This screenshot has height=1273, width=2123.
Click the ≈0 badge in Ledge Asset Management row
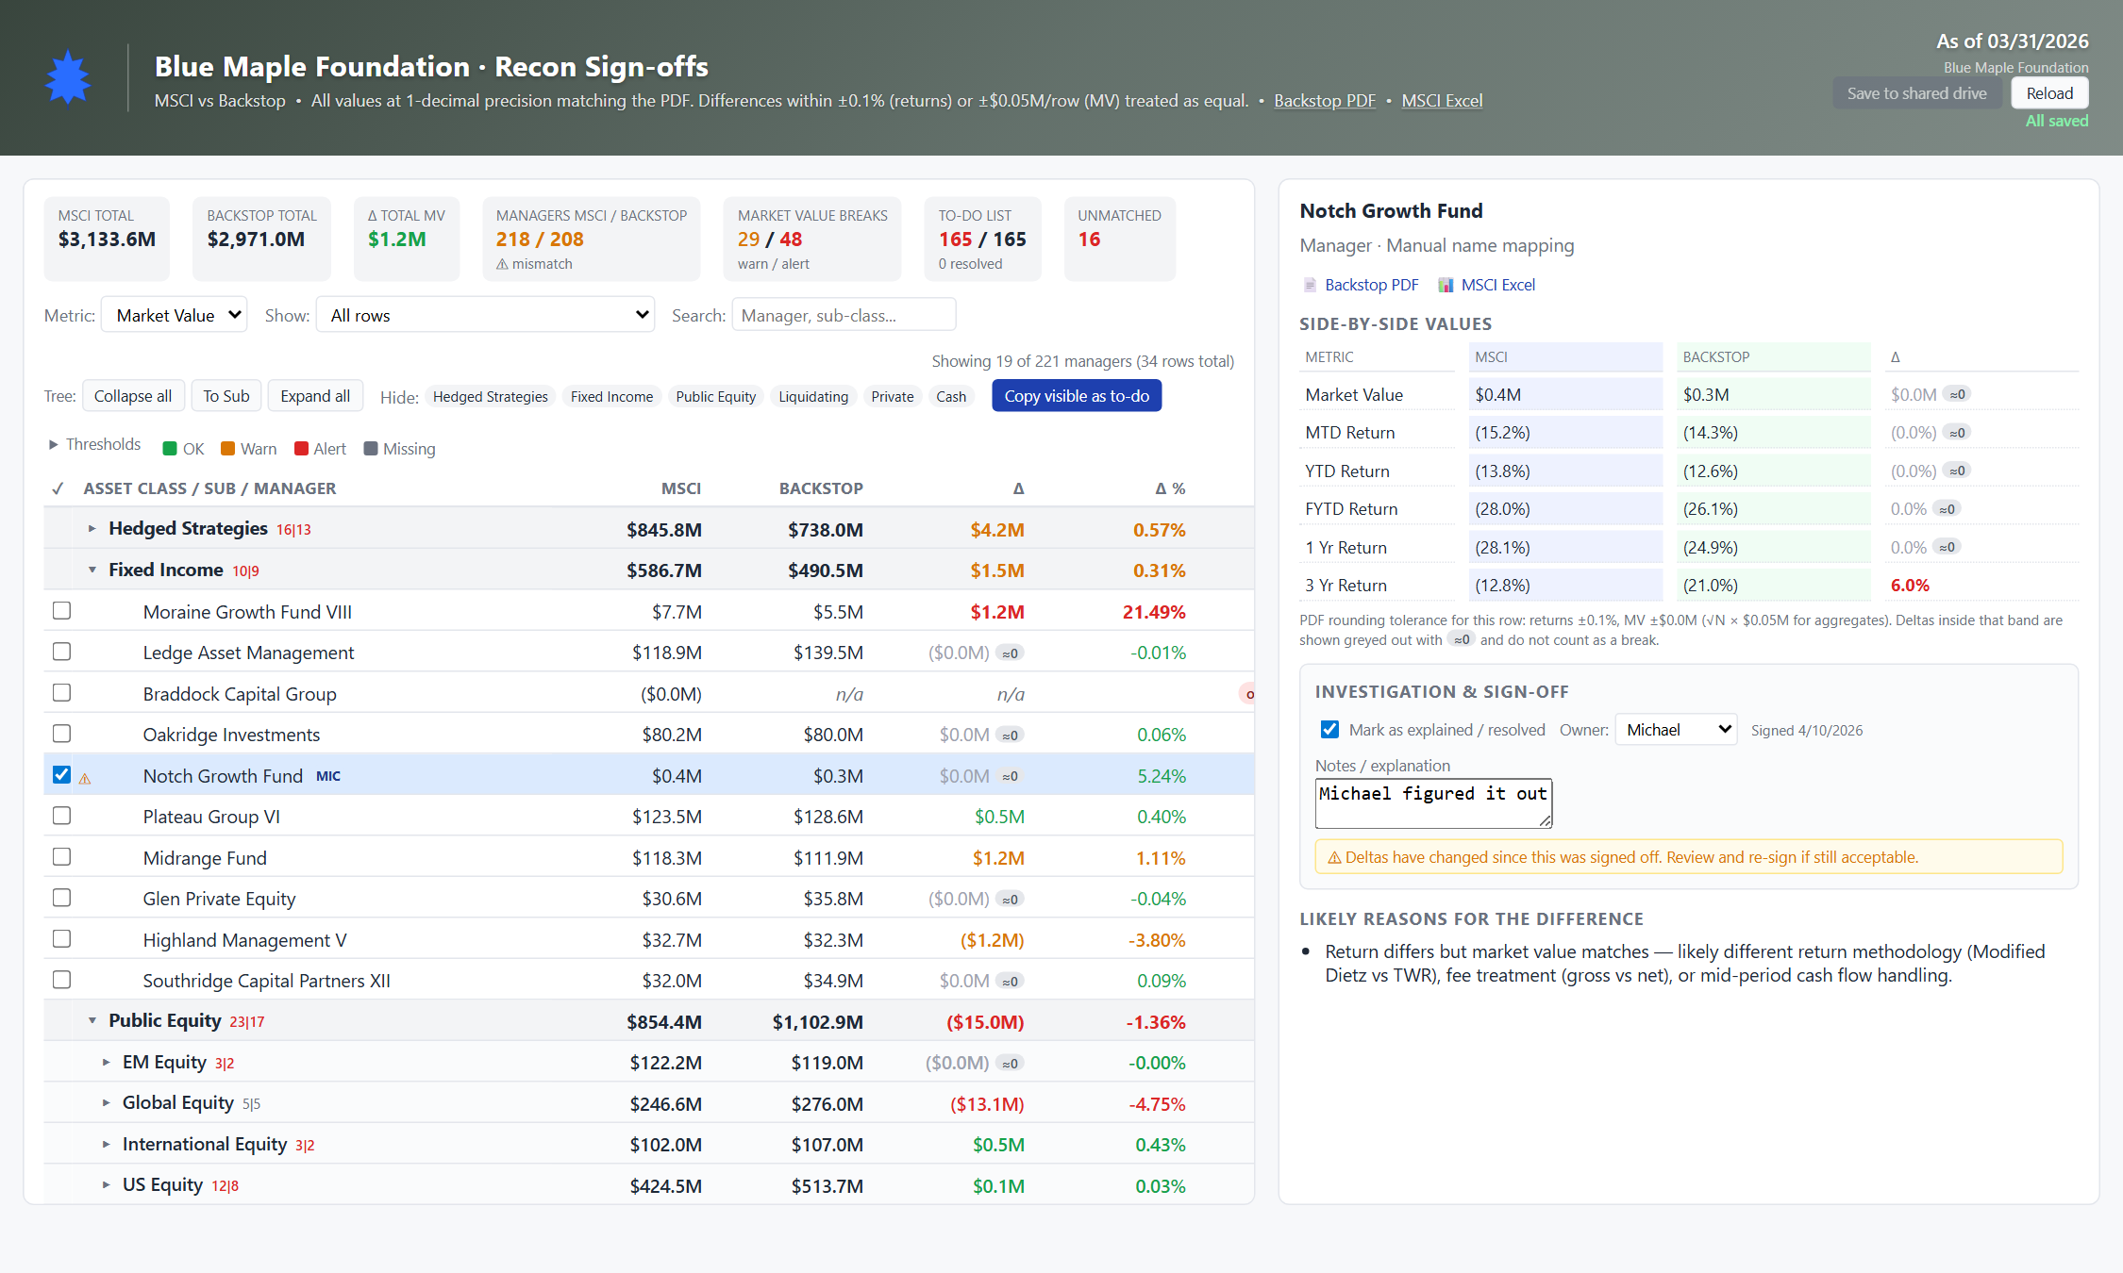[1011, 653]
